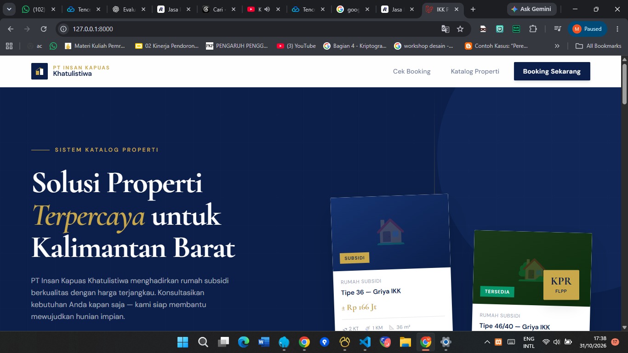The image size is (628, 353).
Task: Open the Apps grid in bookmarks bar
Action: point(9,46)
